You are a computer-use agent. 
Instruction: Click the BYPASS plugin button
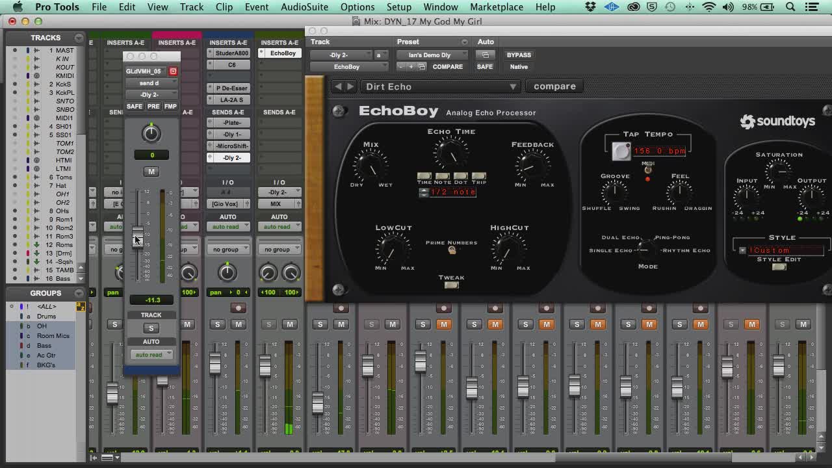[x=519, y=55]
